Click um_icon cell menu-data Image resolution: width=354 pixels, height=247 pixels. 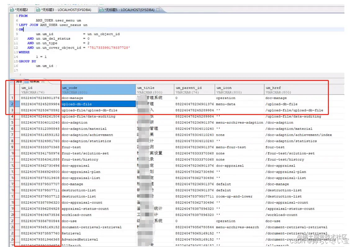(x=240, y=104)
